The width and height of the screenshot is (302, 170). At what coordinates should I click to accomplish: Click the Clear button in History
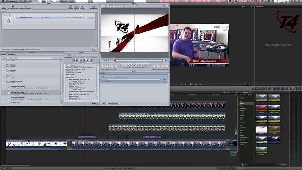click(x=103, y=104)
